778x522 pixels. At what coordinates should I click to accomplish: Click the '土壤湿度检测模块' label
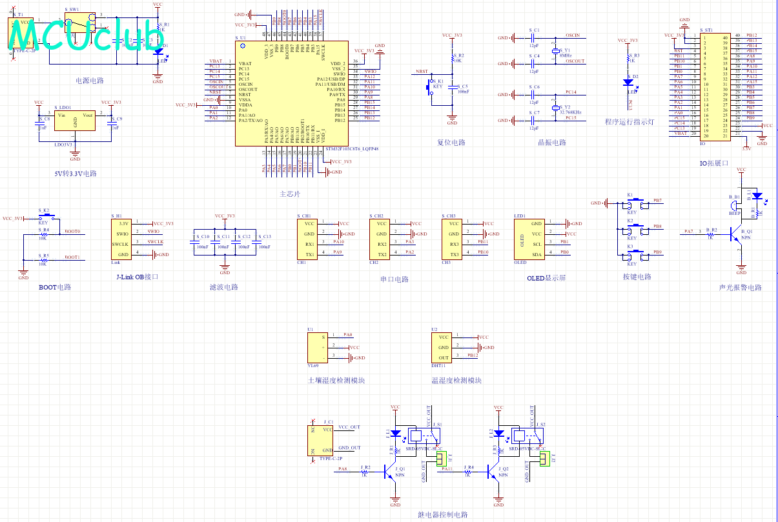pos(336,381)
